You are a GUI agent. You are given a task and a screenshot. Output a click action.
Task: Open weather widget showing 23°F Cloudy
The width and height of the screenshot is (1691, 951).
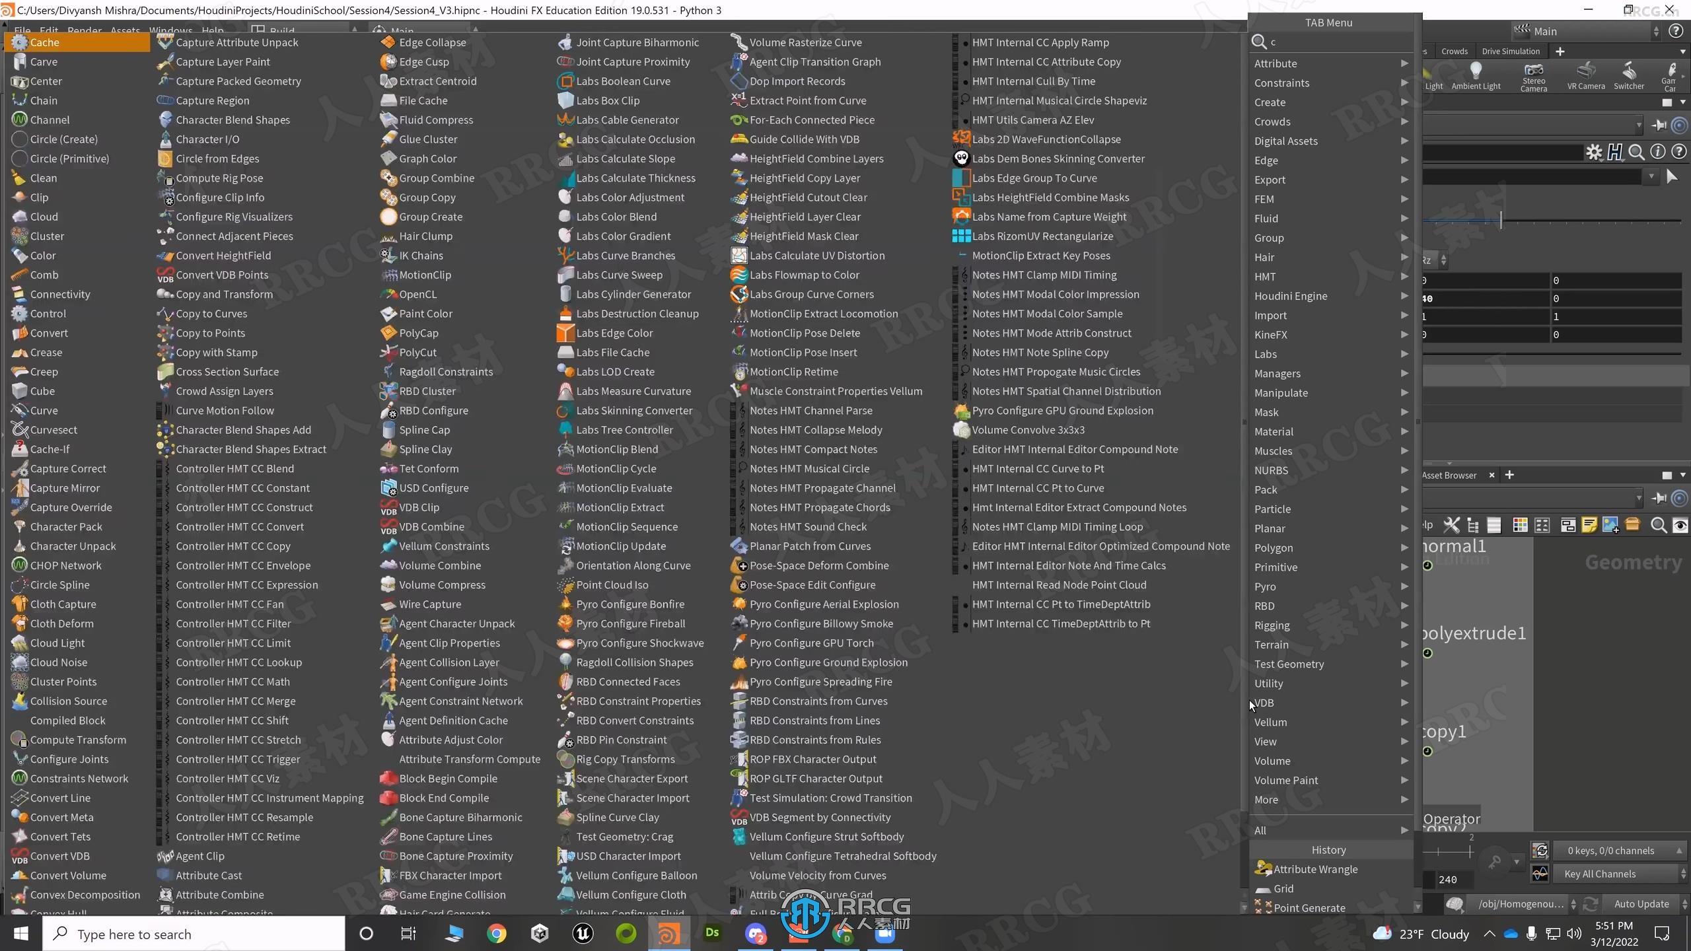coord(1421,933)
